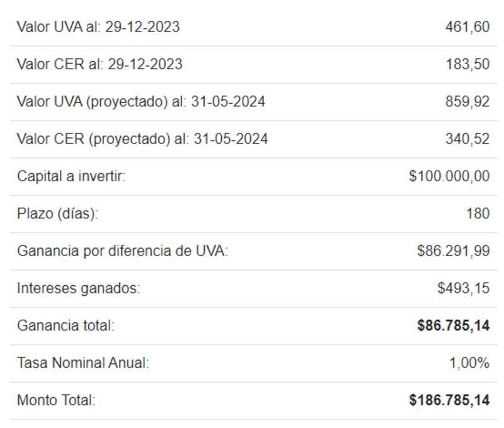Image resolution: width=504 pixels, height=428 pixels.
Task: Click the projected CER label for 31-05-2024
Action: click(x=142, y=138)
